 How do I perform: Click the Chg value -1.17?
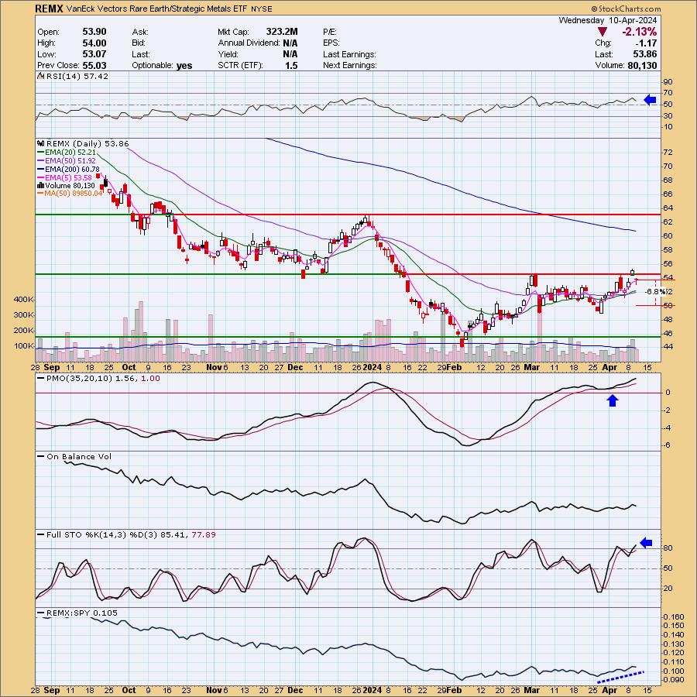click(646, 43)
